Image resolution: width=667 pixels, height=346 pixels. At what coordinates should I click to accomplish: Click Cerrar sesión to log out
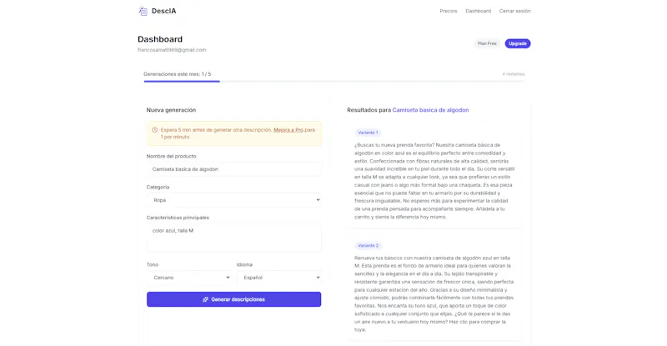coord(514,11)
